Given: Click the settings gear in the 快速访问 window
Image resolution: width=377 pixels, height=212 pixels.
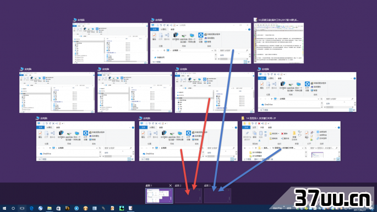Looking at the screenshot, I should (200, 35).
